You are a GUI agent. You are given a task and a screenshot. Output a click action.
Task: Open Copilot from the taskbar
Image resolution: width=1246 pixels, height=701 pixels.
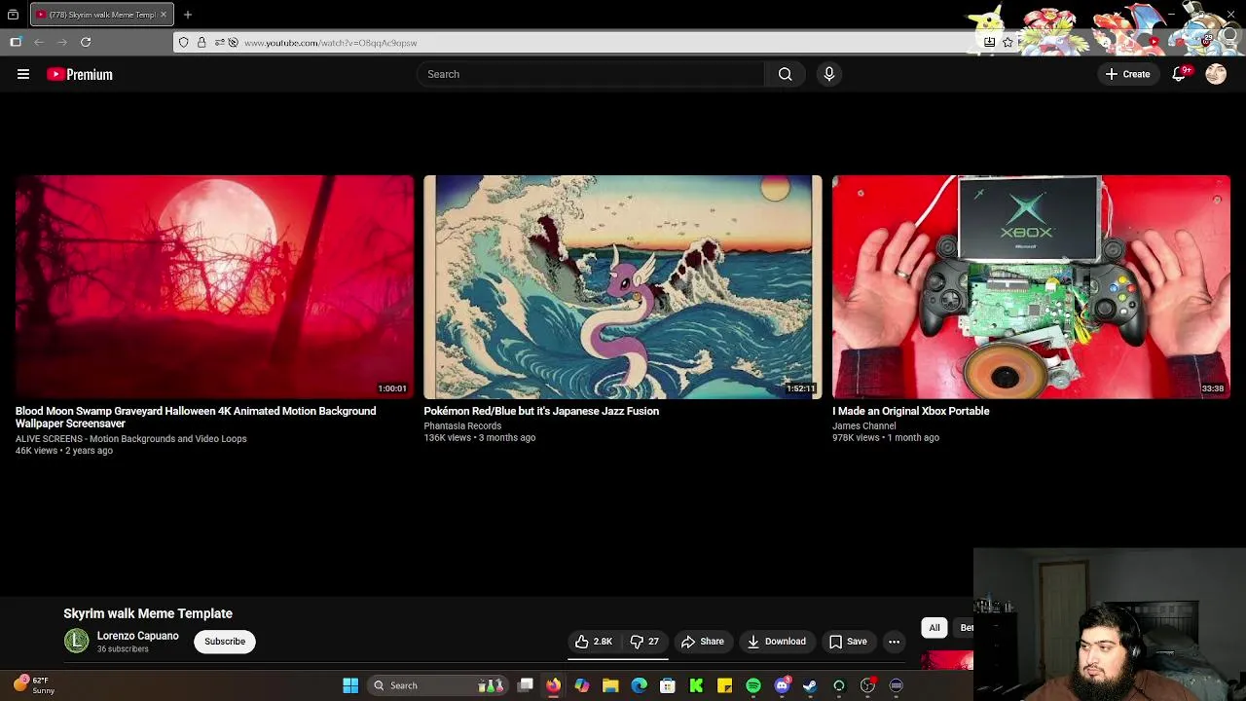click(582, 685)
